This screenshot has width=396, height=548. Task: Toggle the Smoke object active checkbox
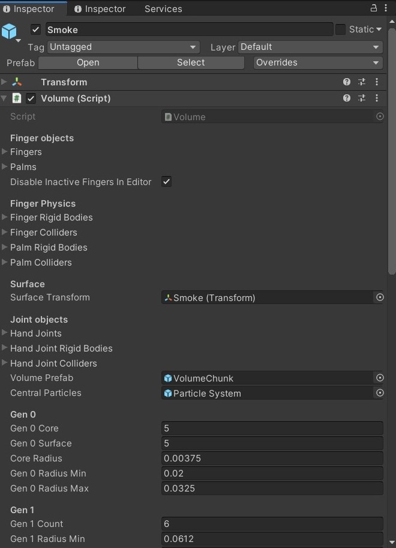coord(36,29)
